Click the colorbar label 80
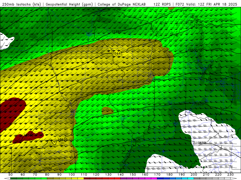 coord(47,175)
